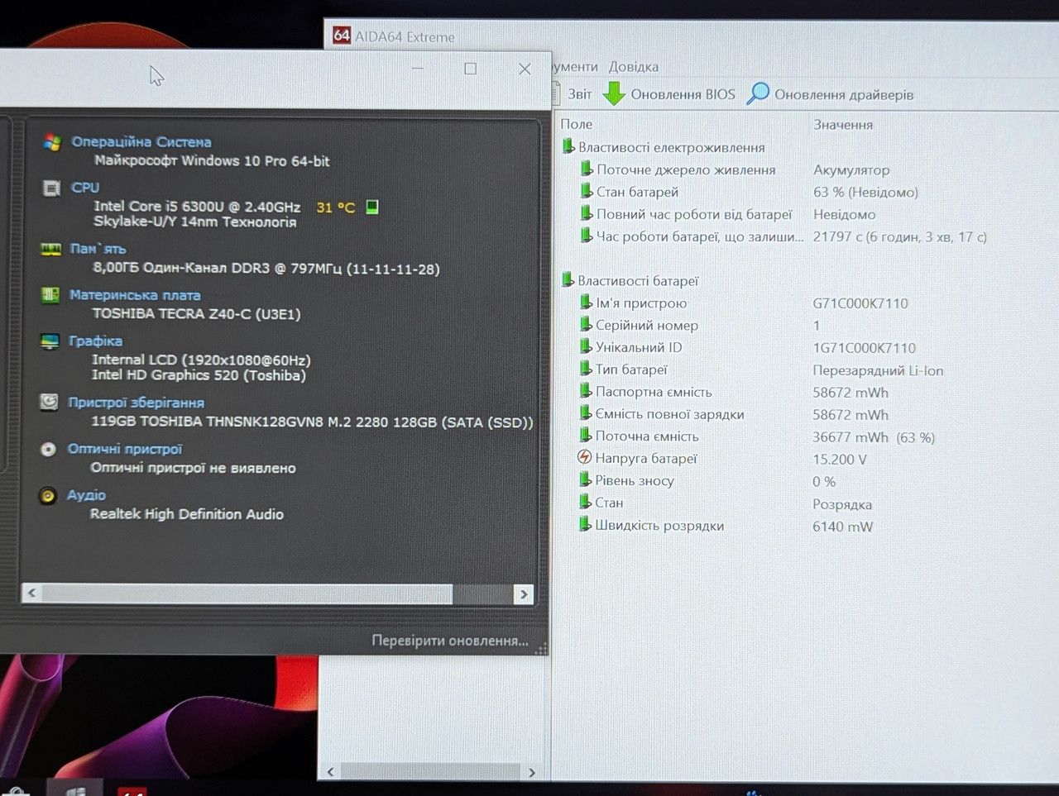
Task: Click the Значення column header
Action: click(x=843, y=125)
